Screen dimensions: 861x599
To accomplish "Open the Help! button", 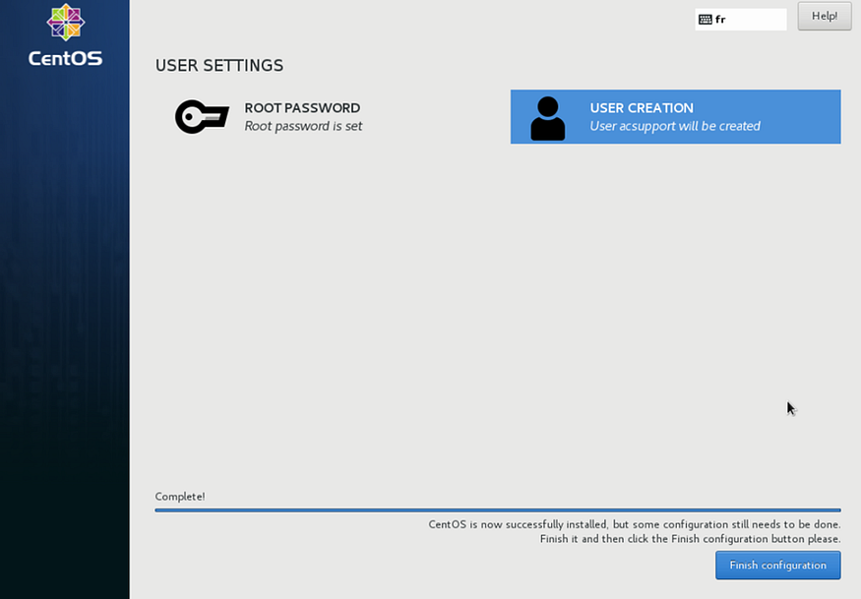I will [x=825, y=16].
